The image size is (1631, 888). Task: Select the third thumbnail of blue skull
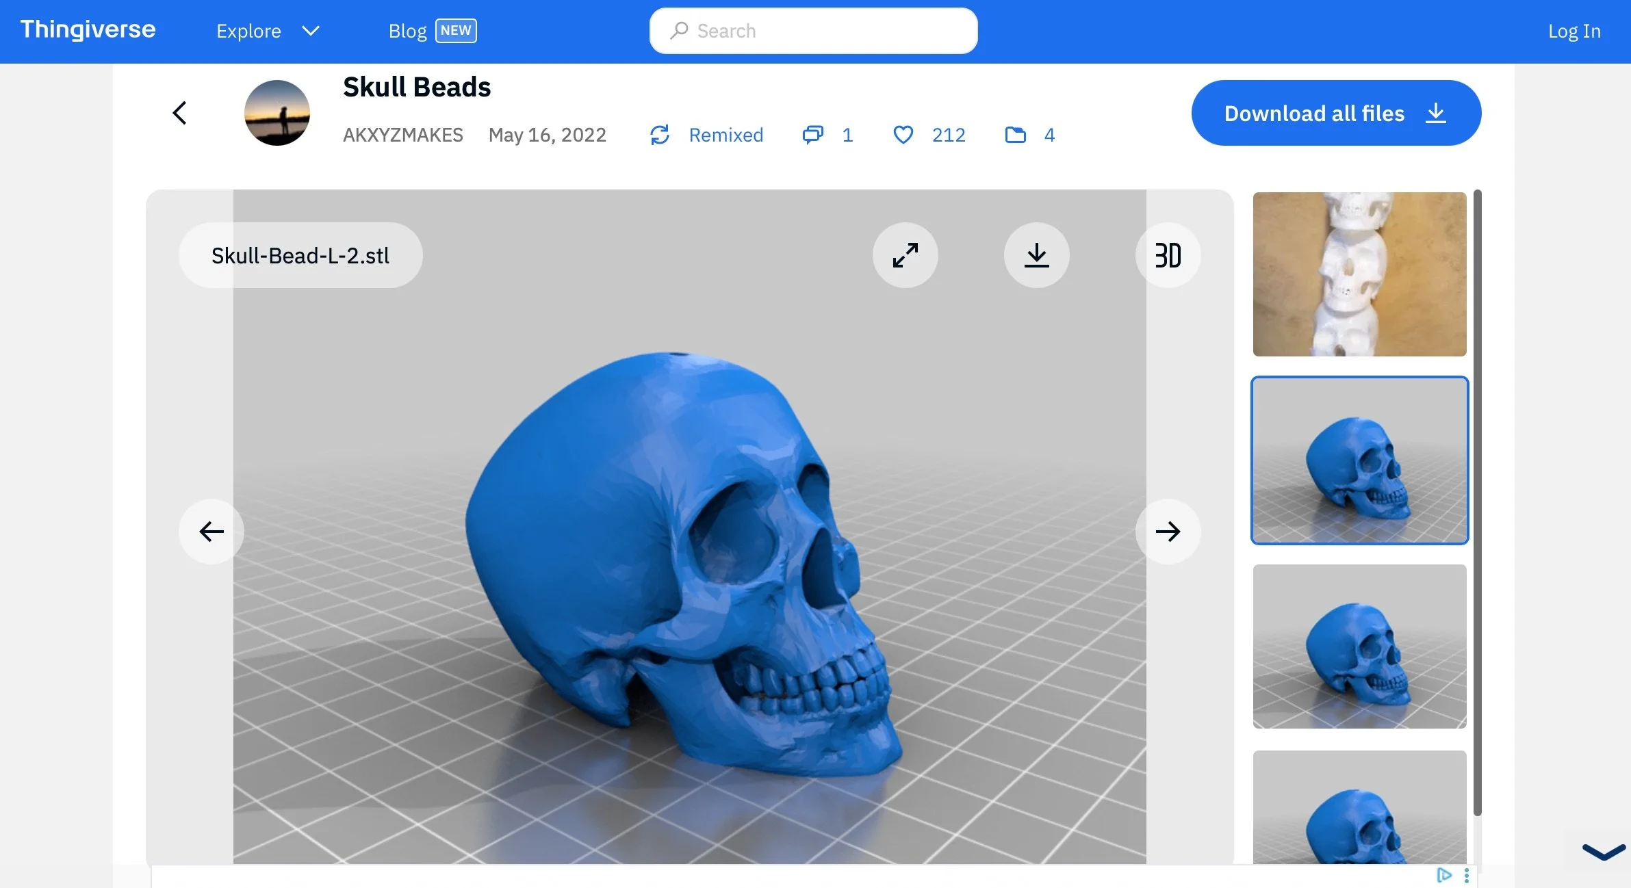[x=1359, y=647]
